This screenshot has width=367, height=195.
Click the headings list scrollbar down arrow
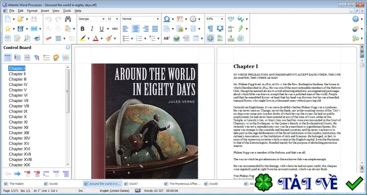pyautogui.click(x=67, y=165)
